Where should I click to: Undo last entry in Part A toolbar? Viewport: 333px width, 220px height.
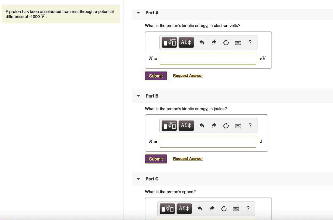click(x=202, y=42)
